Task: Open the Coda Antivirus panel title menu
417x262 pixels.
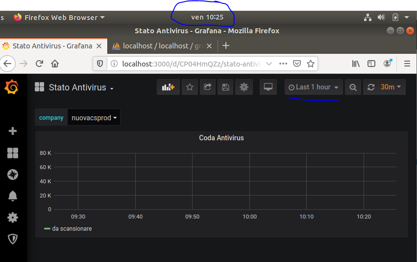Action: point(221,138)
